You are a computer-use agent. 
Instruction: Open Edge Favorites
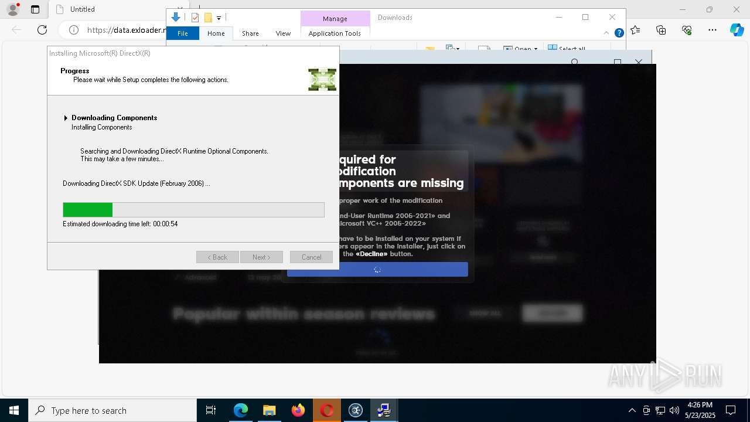636,30
